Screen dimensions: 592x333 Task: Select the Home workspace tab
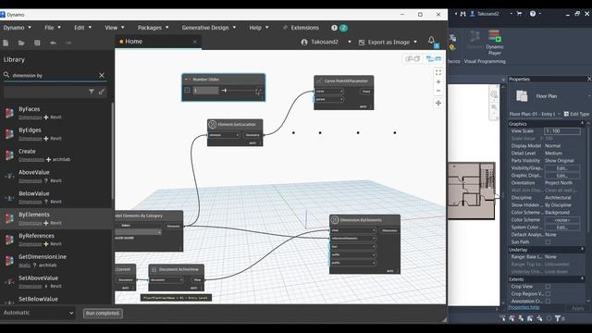[x=158, y=42]
